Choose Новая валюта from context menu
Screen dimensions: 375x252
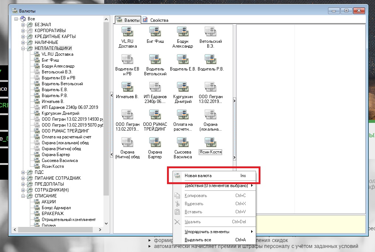[x=198, y=176]
